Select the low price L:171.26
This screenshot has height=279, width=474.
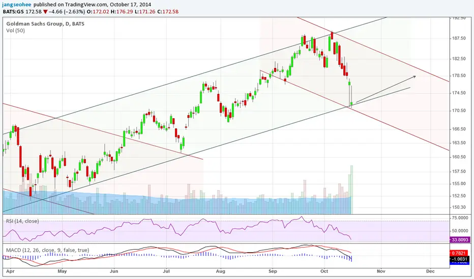pyautogui.click(x=145, y=12)
